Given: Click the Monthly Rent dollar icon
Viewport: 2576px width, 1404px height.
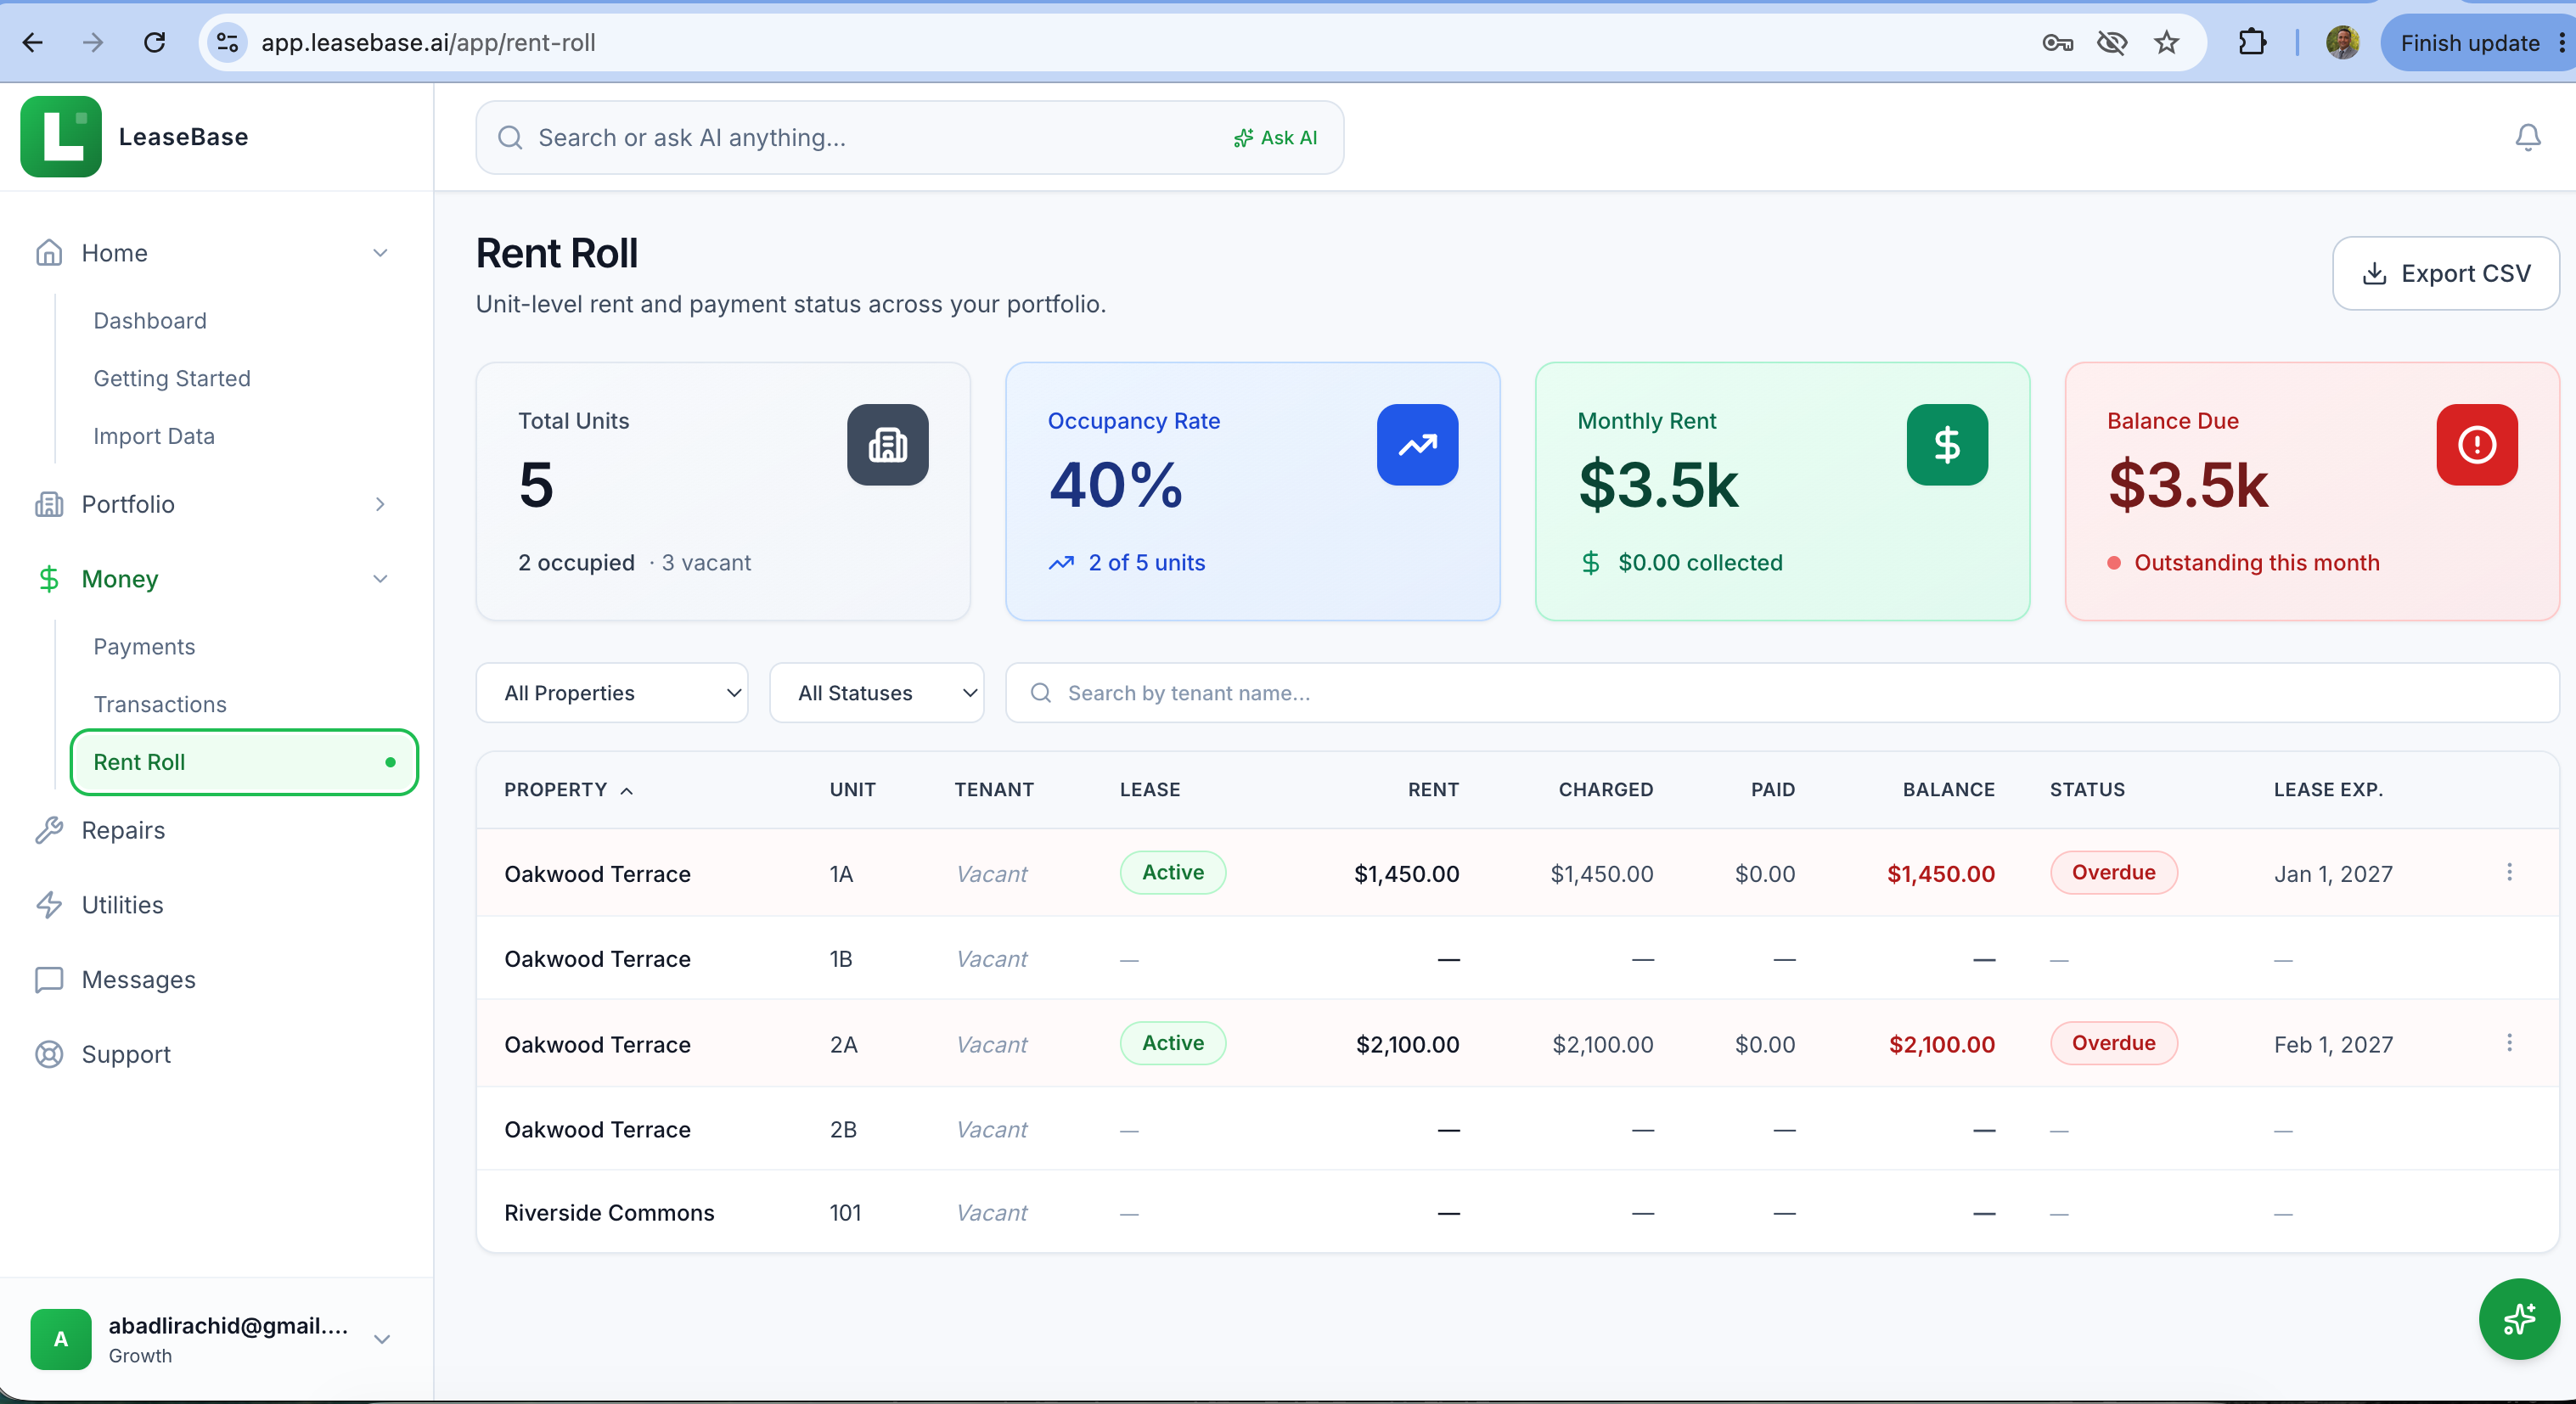Looking at the screenshot, I should [x=1947, y=445].
